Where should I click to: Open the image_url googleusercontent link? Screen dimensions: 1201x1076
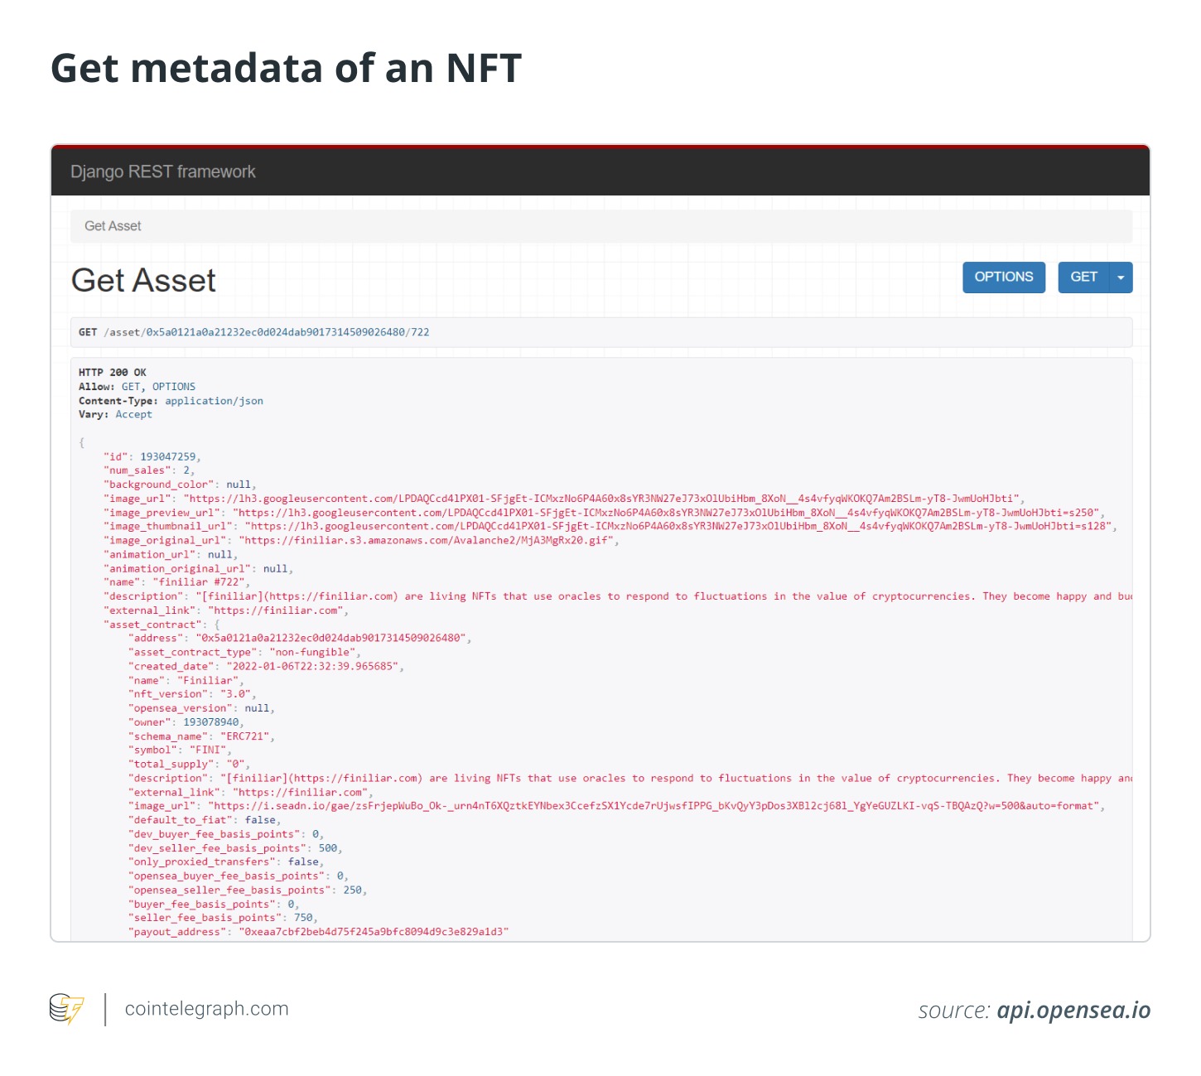pyautogui.click(x=580, y=498)
